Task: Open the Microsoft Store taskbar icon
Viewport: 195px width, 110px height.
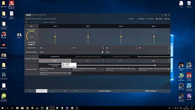Action: point(22,108)
